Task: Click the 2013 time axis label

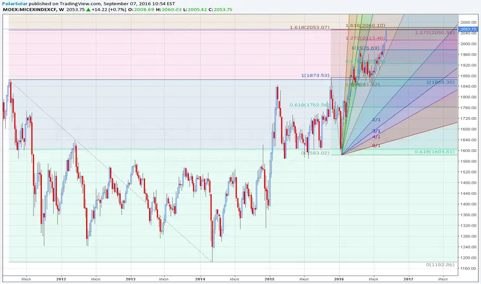Action: click(131, 279)
